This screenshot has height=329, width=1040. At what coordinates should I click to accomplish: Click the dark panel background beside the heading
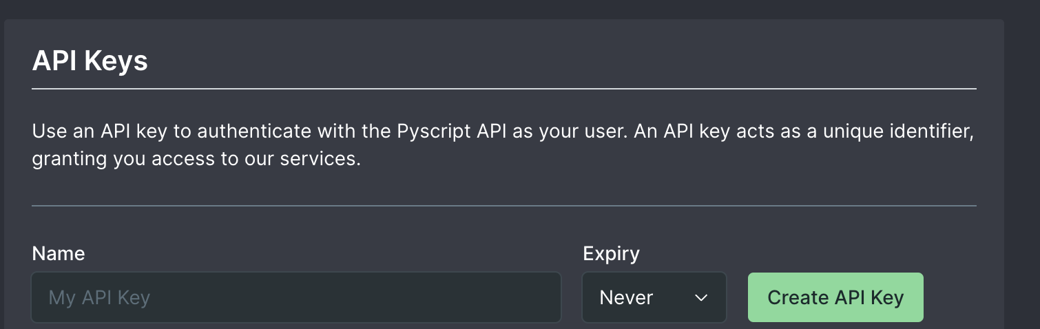[x=551, y=61]
